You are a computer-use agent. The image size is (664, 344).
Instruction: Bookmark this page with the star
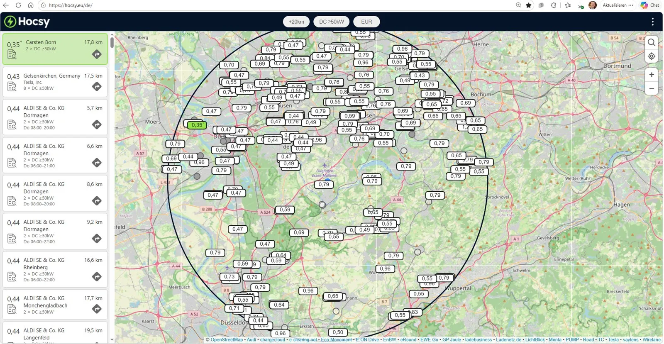(529, 5)
